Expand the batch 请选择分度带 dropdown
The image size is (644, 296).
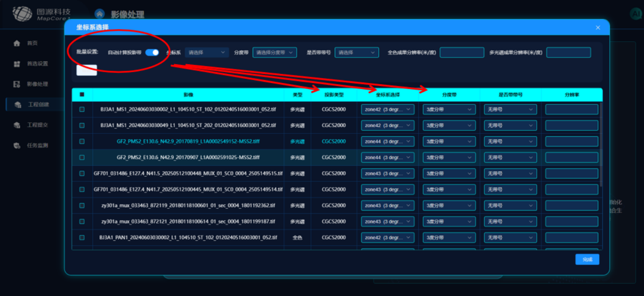pos(274,52)
